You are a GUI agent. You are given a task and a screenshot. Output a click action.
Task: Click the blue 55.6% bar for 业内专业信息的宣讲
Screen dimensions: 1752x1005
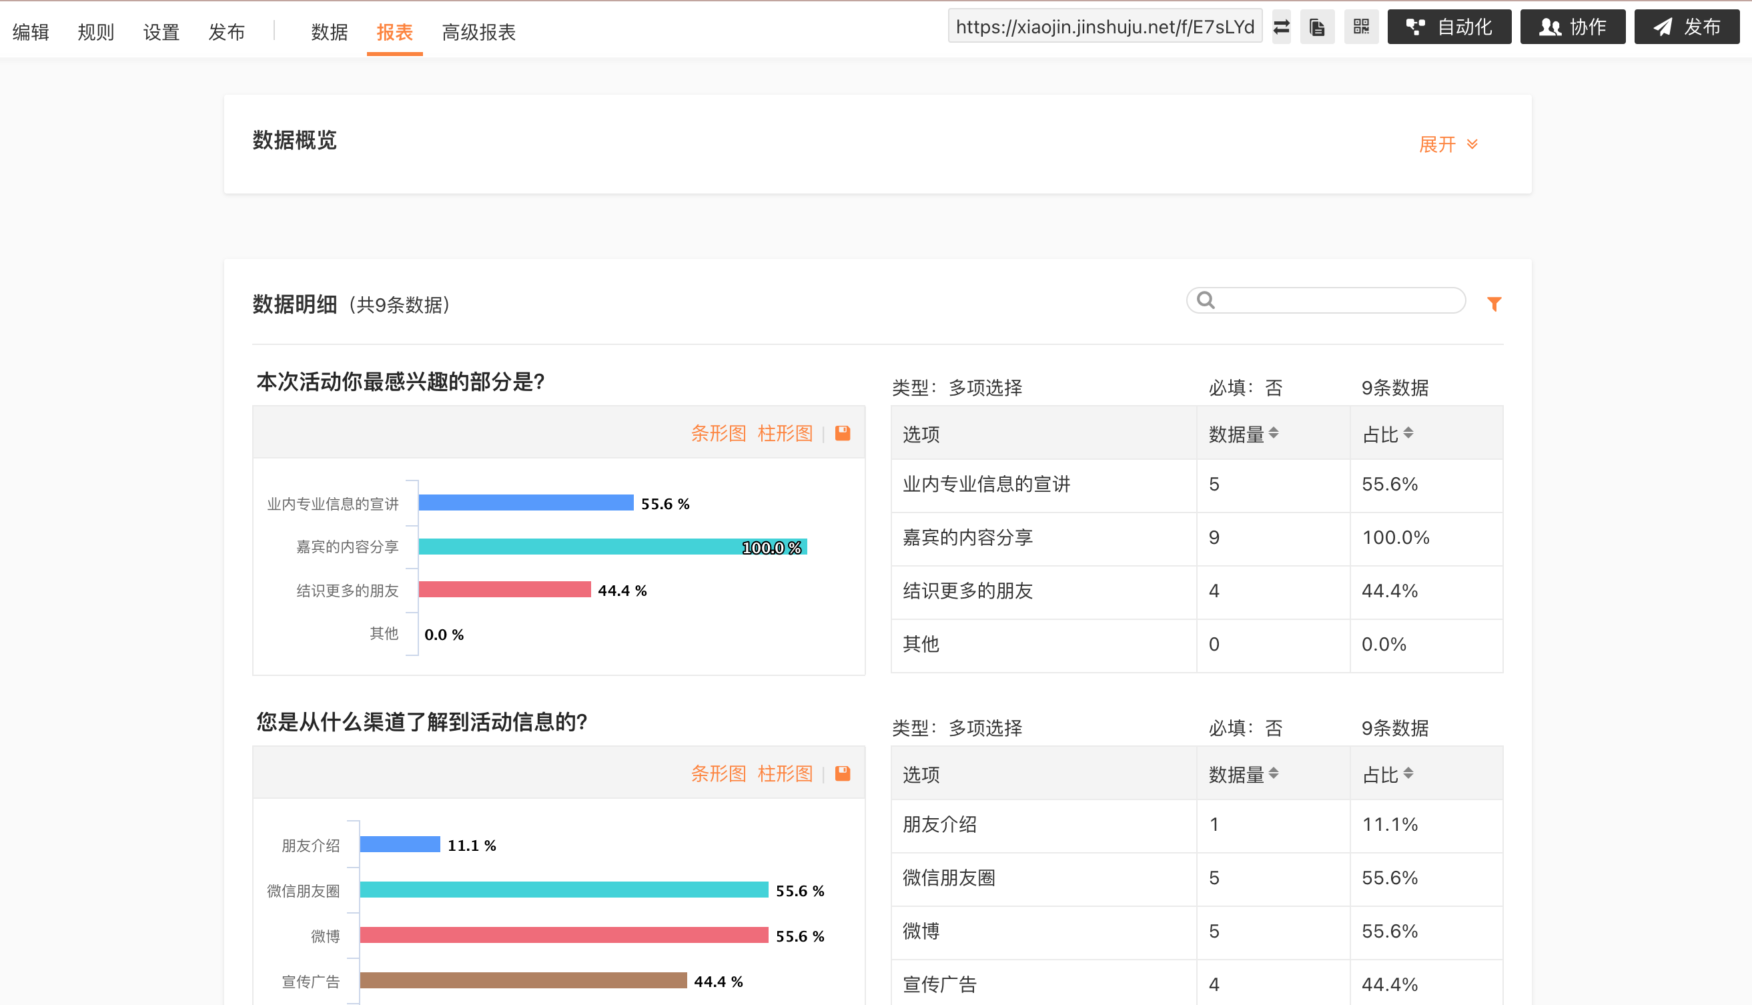(526, 502)
